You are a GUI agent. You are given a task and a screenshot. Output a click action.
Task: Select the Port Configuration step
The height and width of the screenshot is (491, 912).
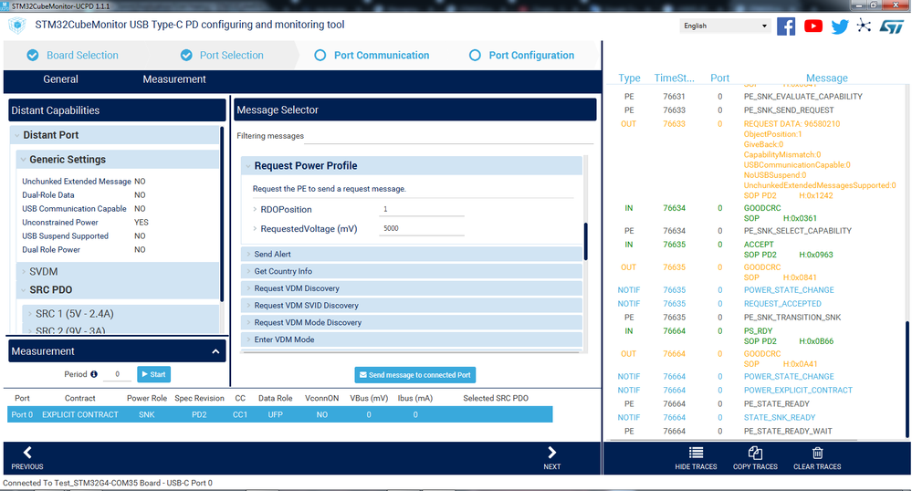pos(531,56)
